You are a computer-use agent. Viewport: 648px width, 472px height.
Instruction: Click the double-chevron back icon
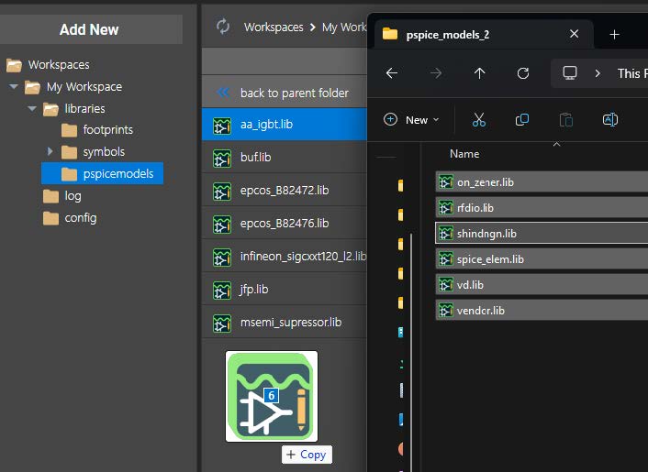click(223, 92)
